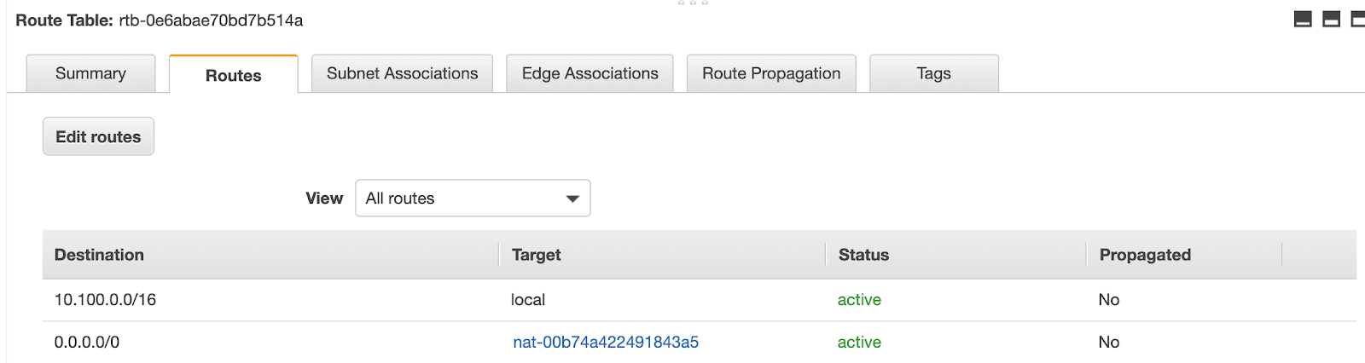Sort routes by the Status column header
Screen dimensions: 1365x363
[x=863, y=255]
